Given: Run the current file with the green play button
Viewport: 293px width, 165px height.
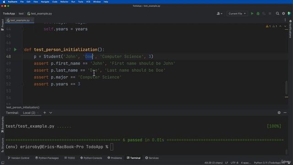Looking at the screenshot, I should 252,13.
